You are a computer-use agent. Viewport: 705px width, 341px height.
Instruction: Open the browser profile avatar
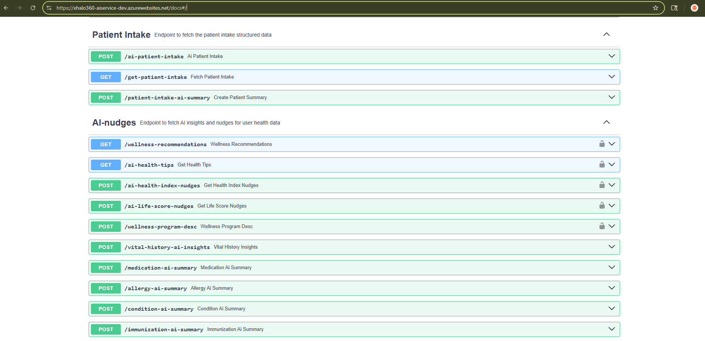[x=694, y=8]
